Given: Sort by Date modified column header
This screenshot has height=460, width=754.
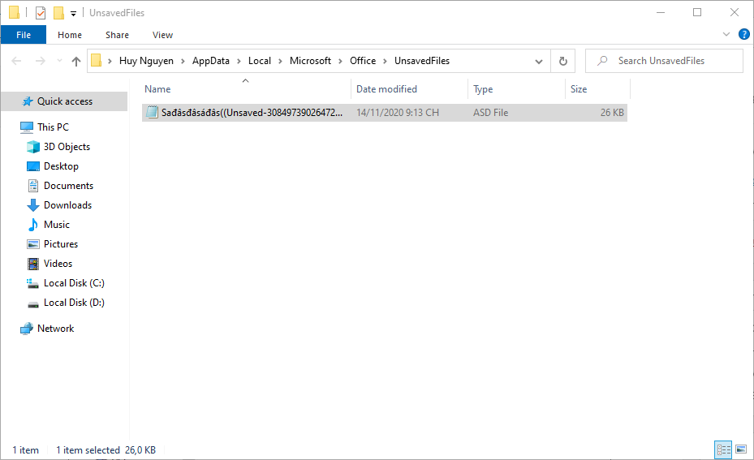Looking at the screenshot, I should pos(409,89).
